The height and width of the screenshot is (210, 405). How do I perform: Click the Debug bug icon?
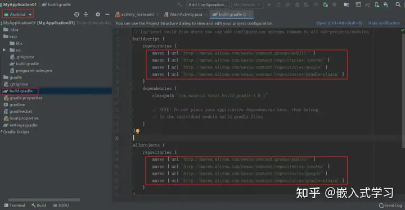pyautogui.click(x=298, y=4)
